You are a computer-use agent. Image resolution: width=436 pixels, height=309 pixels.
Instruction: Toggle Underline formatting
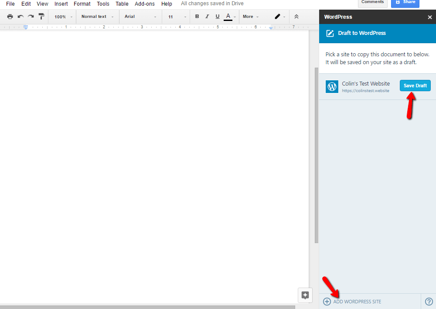218,17
